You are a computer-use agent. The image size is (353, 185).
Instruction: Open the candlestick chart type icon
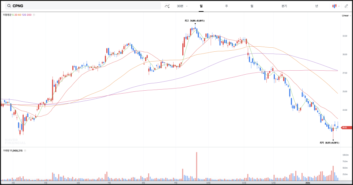(x=334, y=6)
